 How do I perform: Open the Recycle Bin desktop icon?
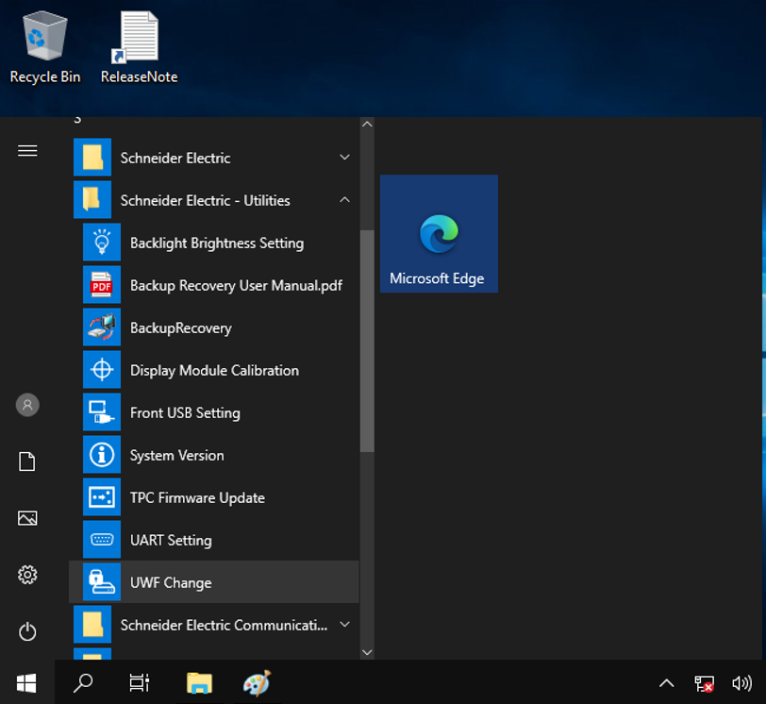(x=45, y=48)
